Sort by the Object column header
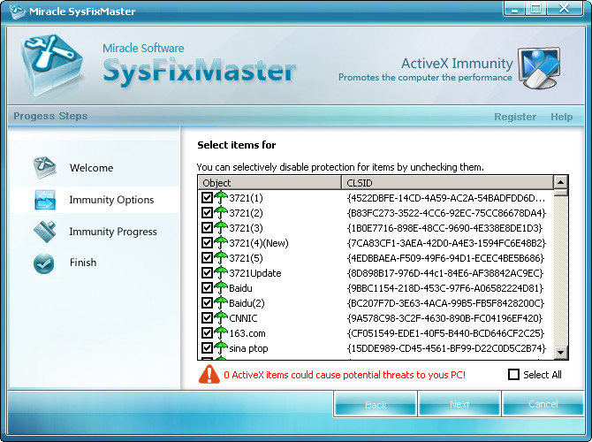This screenshot has width=592, height=442. [x=269, y=183]
